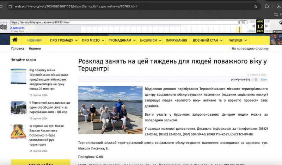The height and width of the screenshot is (165, 282).
Task: Click the Wayback Machine logo
Action: (4, 26)
